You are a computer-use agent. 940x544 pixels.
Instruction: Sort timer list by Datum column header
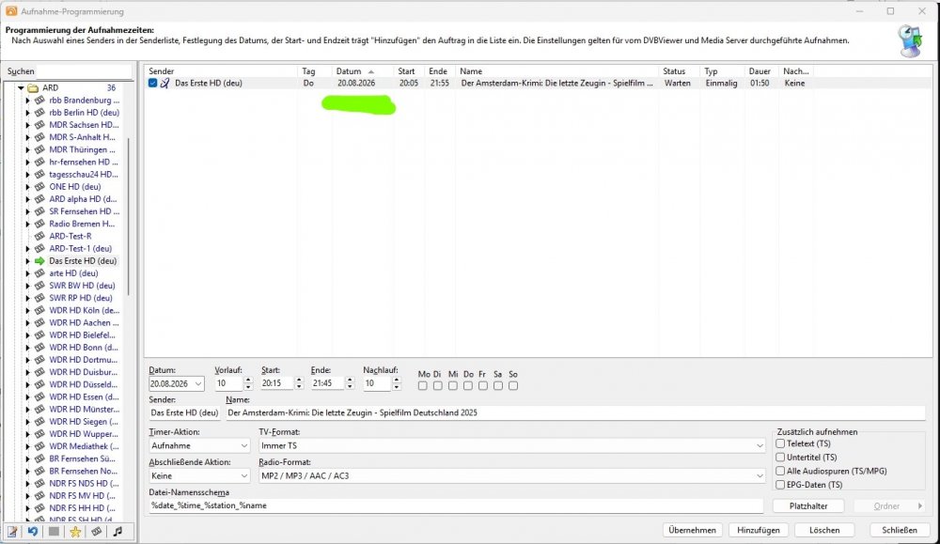362,71
